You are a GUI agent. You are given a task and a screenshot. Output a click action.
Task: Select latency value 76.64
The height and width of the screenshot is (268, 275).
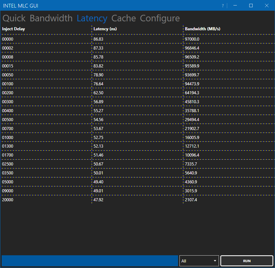click(x=98, y=84)
